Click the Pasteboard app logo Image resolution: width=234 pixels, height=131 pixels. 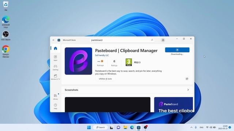(78, 61)
